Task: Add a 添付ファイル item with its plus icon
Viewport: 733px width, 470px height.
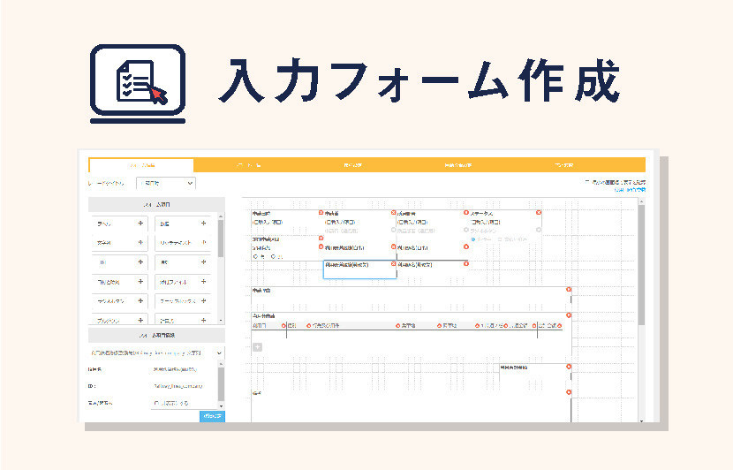Action: point(204,282)
